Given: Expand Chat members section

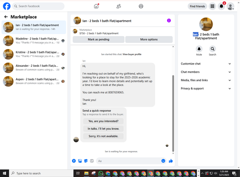Looking at the screenshot, I should click(x=206, y=72).
